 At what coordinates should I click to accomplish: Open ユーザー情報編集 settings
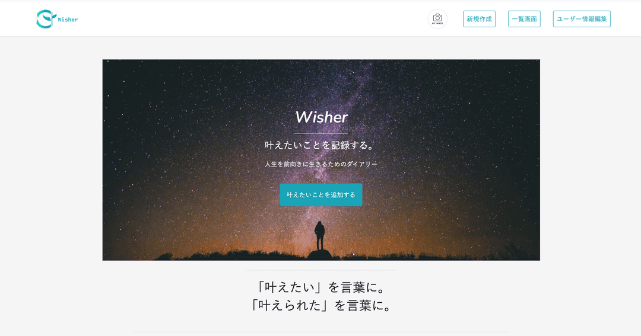pyautogui.click(x=582, y=19)
